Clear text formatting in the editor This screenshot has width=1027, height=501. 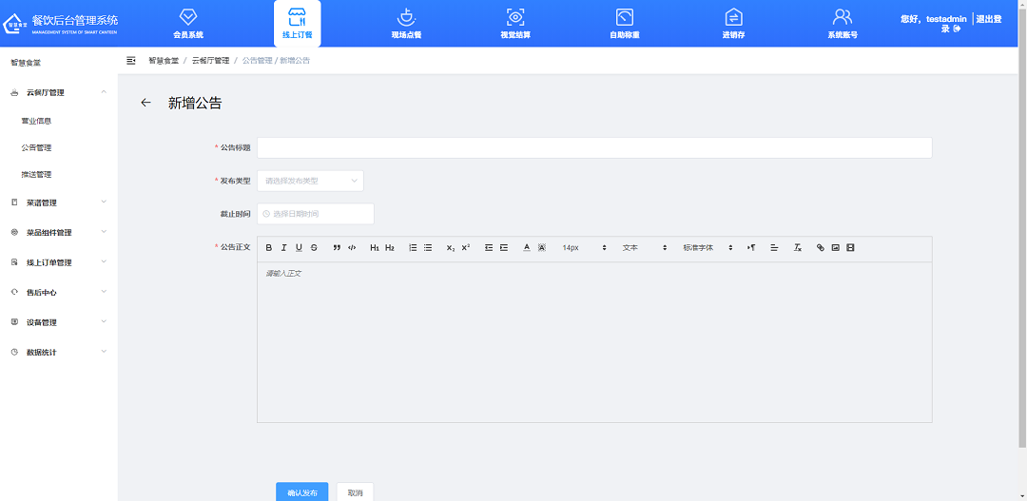tap(798, 247)
